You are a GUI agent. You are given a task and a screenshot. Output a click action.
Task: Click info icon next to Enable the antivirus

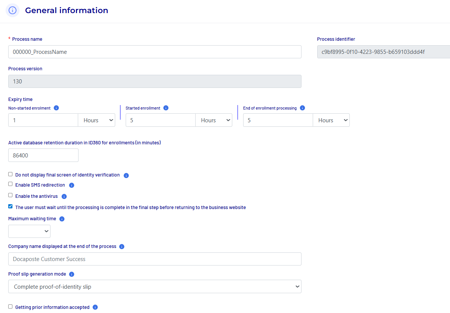pyautogui.click(x=64, y=196)
